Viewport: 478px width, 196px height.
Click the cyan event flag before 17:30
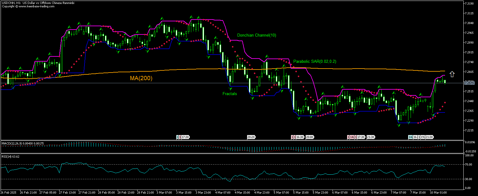(178, 137)
